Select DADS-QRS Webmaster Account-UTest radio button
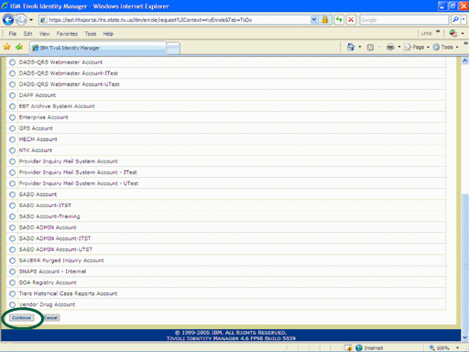The image size is (469, 352). pos(12,84)
